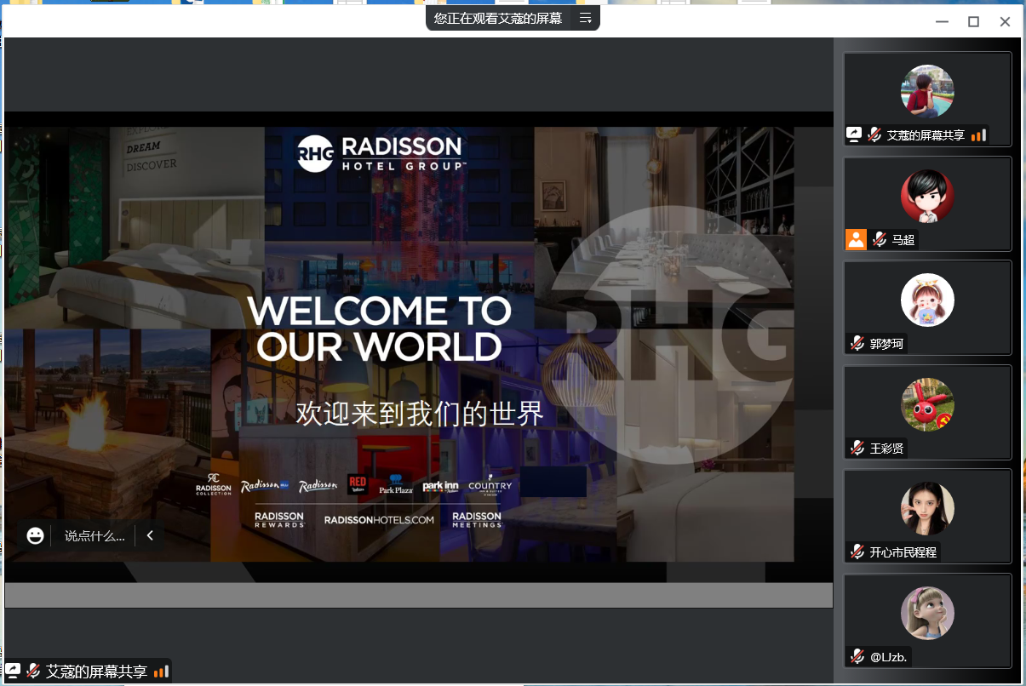This screenshot has height=686, width=1026.
Task: Click the muted microphone icon for 郭梦珂
Action: (857, 344)
